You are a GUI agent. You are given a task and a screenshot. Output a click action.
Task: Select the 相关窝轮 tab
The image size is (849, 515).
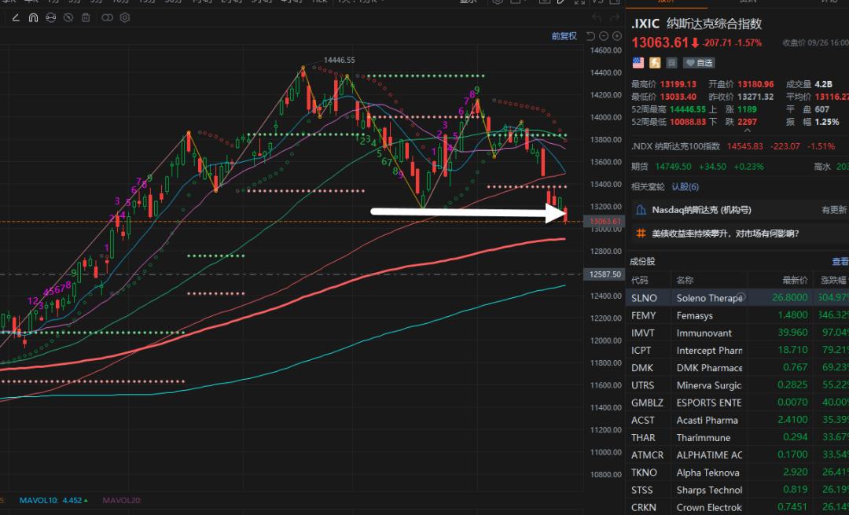(647, 186)
